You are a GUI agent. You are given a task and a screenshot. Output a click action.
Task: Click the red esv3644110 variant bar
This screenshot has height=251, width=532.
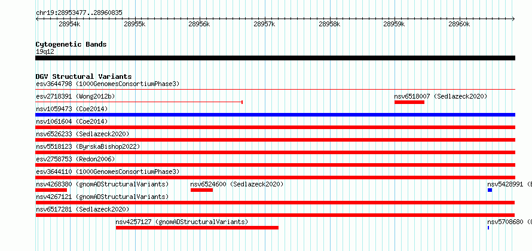[x=275, y=177]
